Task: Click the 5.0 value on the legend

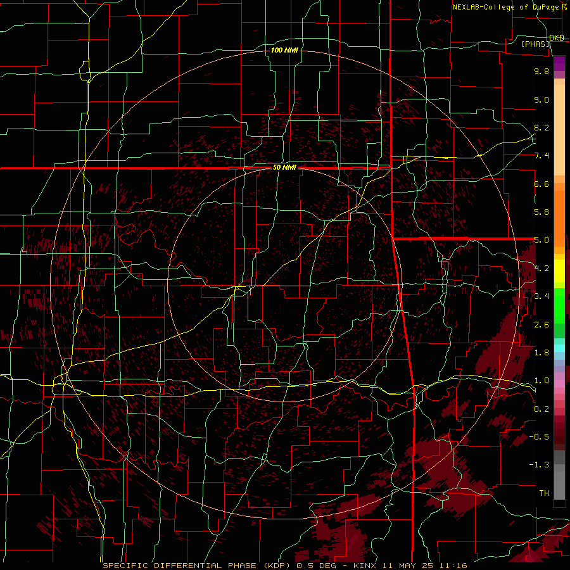Action: (541, 240)
